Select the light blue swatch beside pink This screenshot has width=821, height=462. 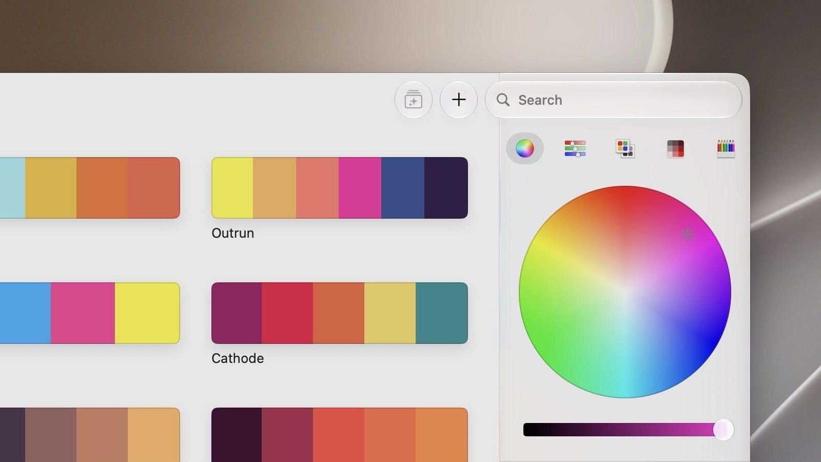(25, 313)
